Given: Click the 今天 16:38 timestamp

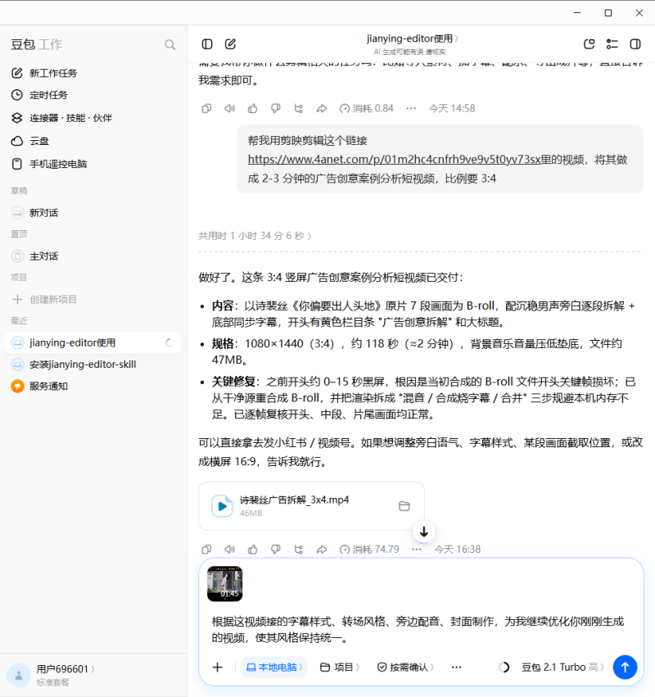Looking at the screenshot, I should click(457, 550).
